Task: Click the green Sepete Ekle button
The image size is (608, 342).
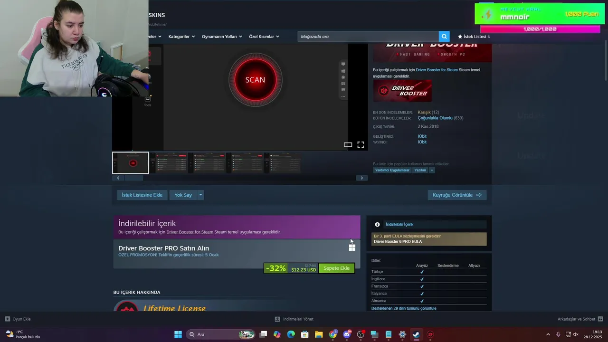Action: click(336, 268)
